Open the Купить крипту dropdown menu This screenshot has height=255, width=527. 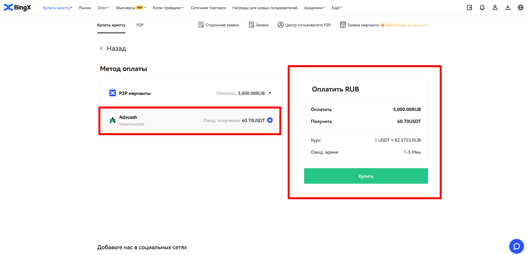[x=58, y=8]
